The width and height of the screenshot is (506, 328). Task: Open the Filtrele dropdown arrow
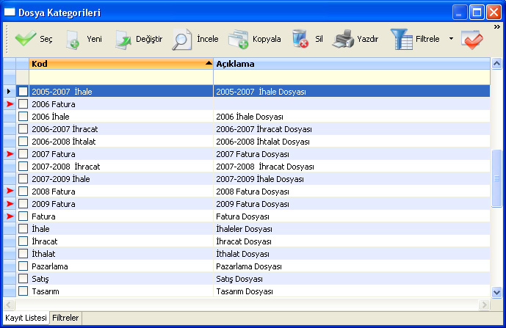[x=451, y=39]
